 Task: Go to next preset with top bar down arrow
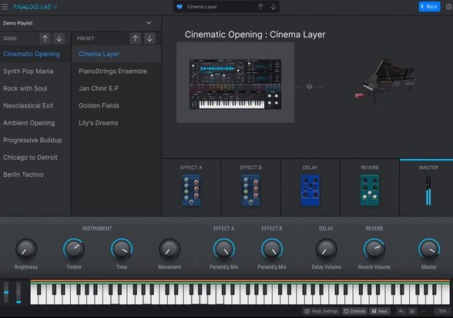(x=273, y=7)
